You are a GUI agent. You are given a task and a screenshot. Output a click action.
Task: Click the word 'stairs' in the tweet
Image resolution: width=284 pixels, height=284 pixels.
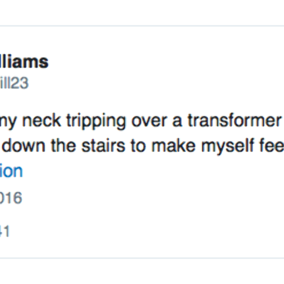(x=104, y=146)
